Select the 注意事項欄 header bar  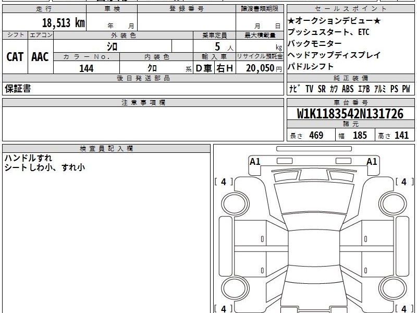pos(143,102)
